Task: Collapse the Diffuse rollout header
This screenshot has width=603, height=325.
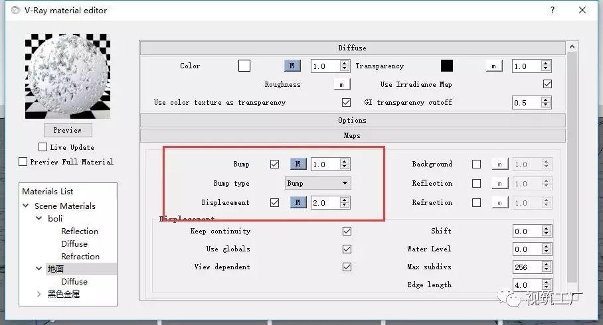Action: point(352,48)
